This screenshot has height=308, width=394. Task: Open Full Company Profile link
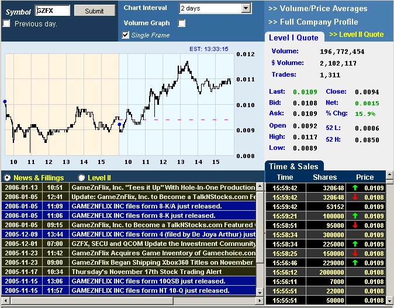point(313,22)
